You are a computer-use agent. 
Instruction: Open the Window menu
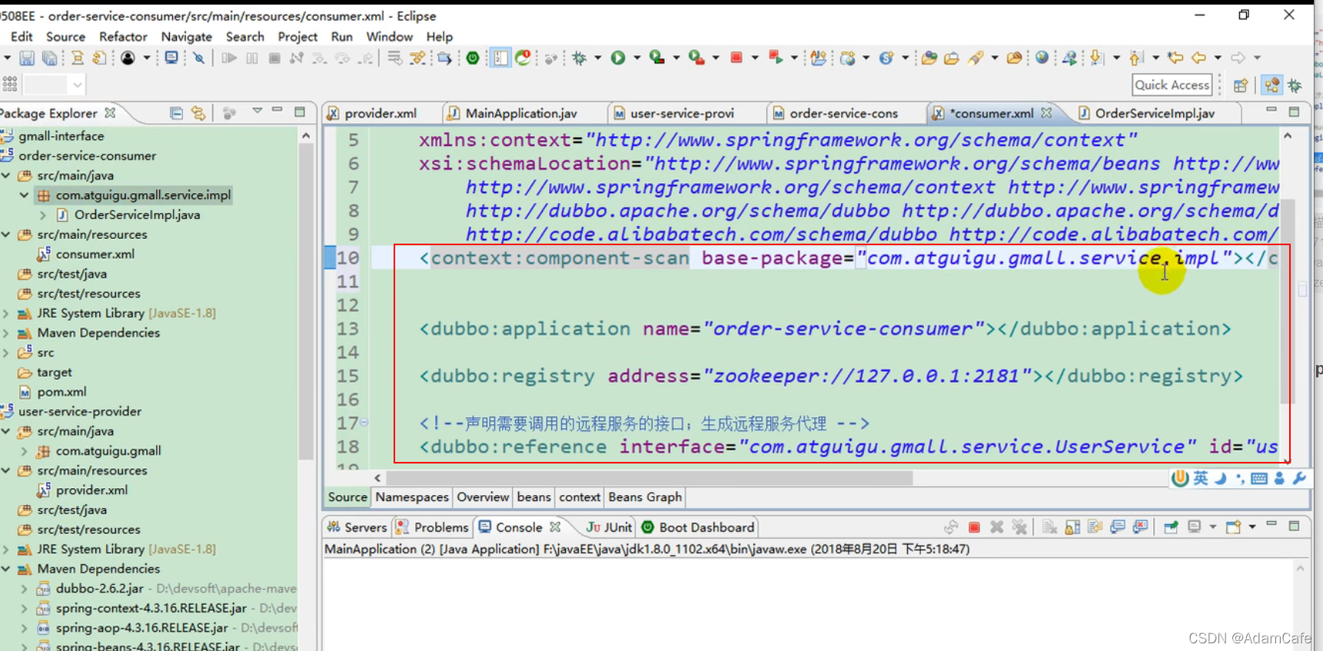pos(389,37)
